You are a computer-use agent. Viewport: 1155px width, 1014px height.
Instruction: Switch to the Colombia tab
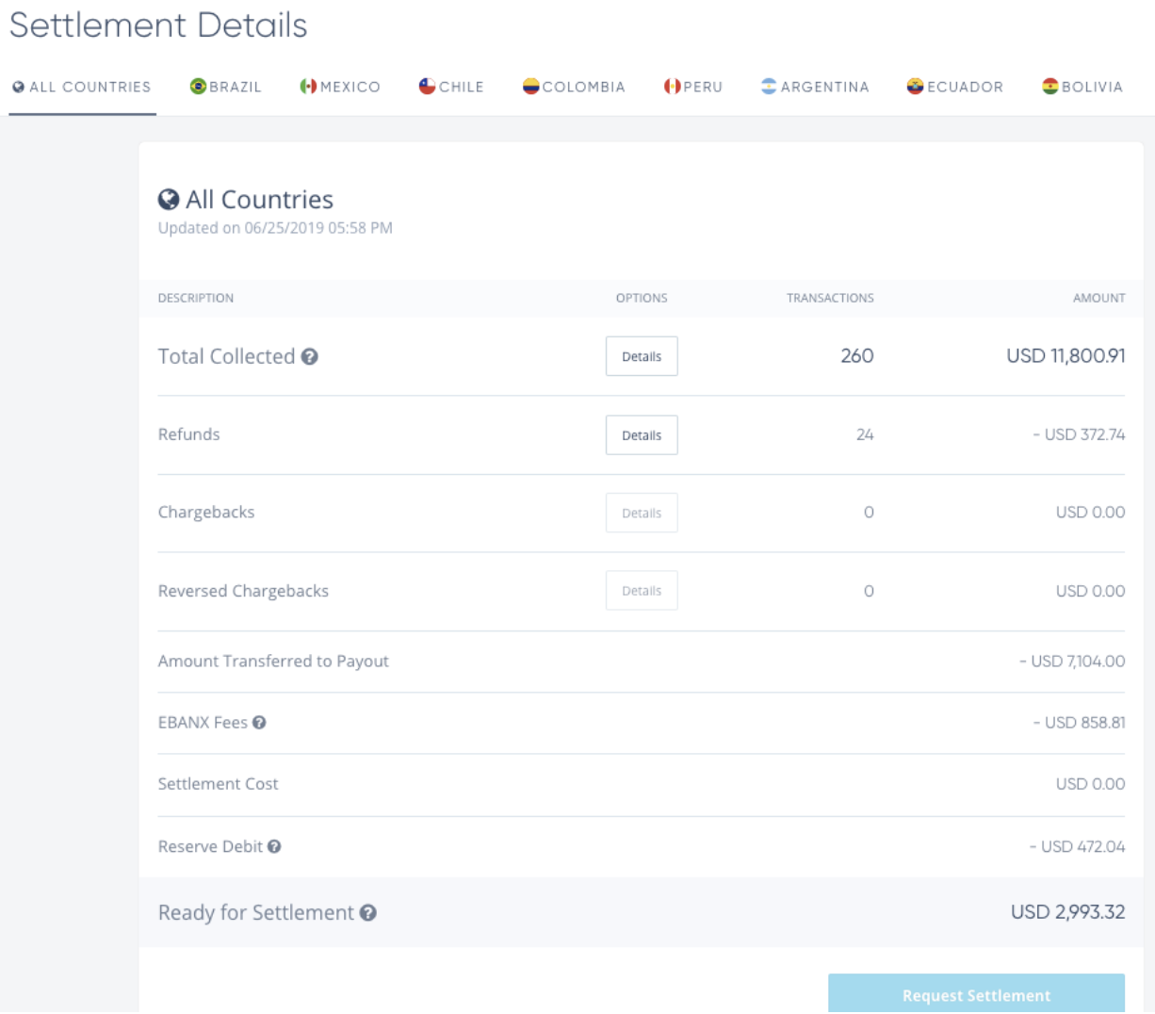coord(574,87)
